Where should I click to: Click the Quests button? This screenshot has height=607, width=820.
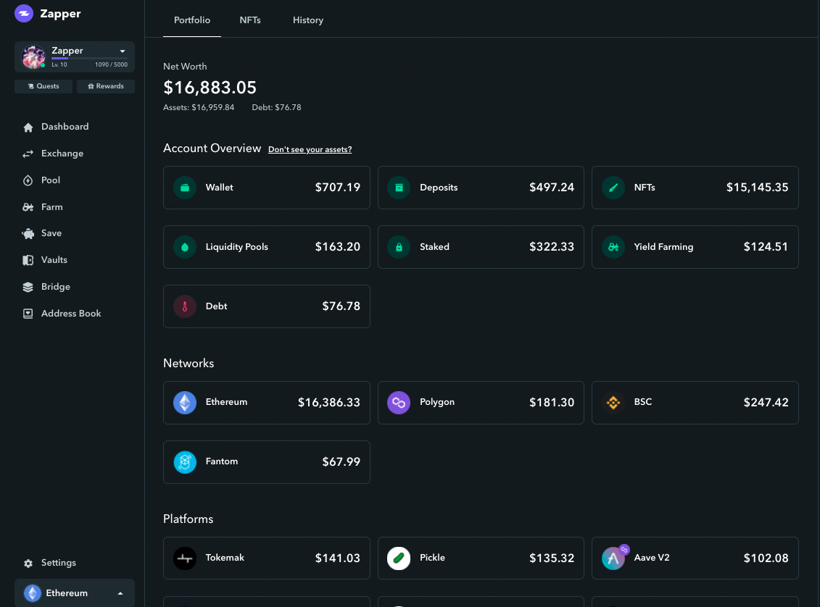tap(44, 86)
